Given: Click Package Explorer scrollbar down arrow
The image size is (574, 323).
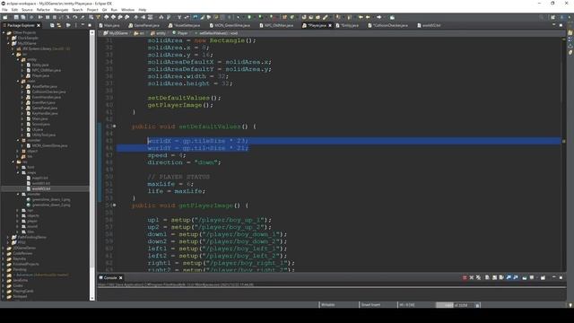Looking at the screenshot, I should [x=91, y=298].
